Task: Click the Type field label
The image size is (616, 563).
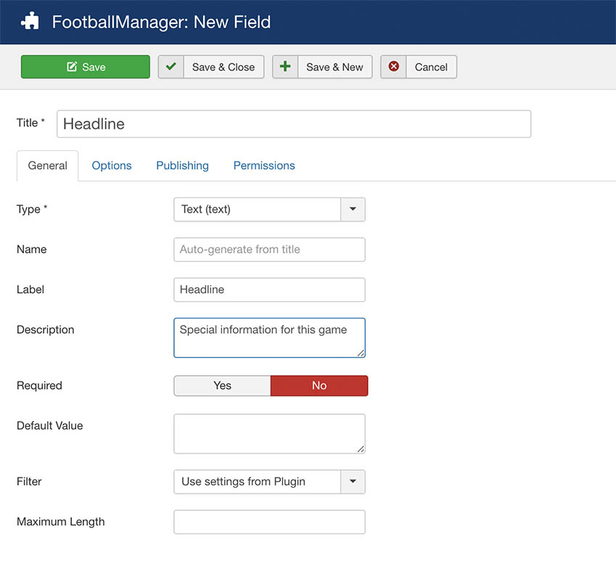Action: 32,209
